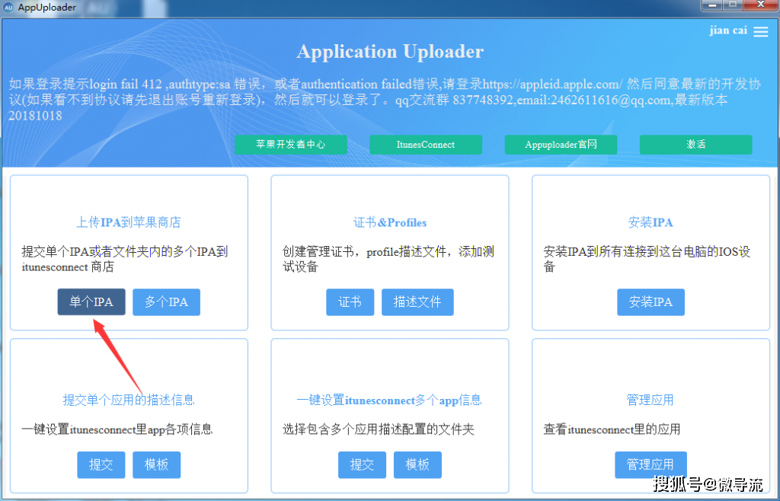Image resolution: width=780 pixels, height=501 pixels.
Task: Minimize the AppUploader window
Action: click(712, 5)
